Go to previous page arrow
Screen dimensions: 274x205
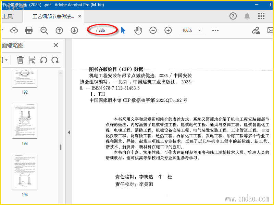pos(59,30)
